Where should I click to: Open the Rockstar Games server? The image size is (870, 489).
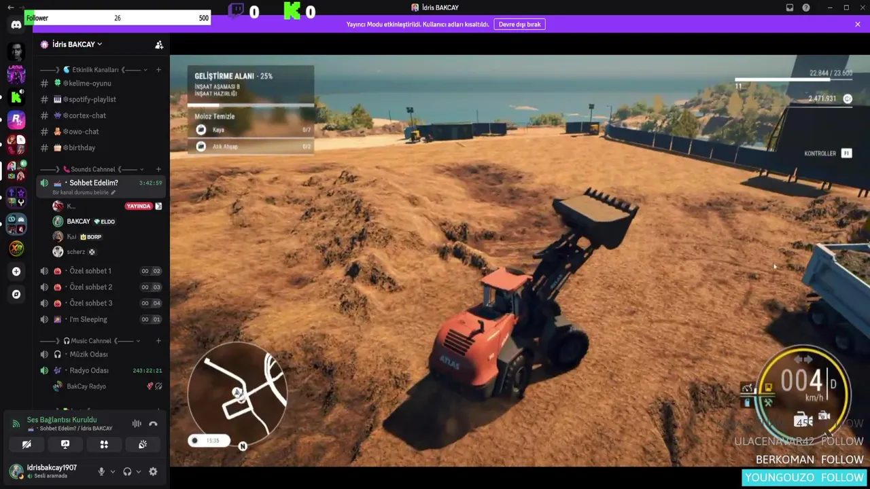point(16,120)
